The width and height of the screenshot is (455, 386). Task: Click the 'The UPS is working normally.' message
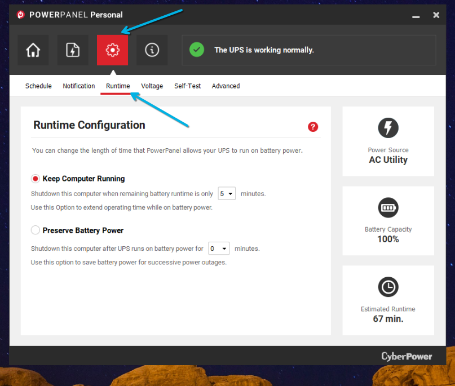[x=264, y=50]
